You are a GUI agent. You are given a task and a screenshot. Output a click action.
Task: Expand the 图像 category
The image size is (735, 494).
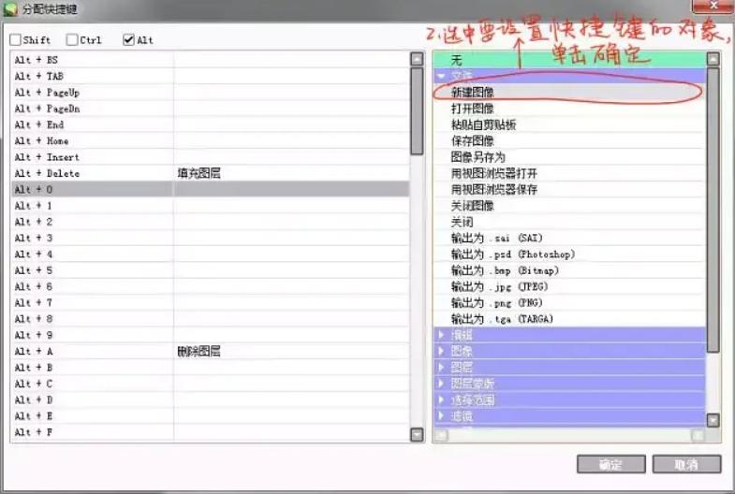coord(441,351)
